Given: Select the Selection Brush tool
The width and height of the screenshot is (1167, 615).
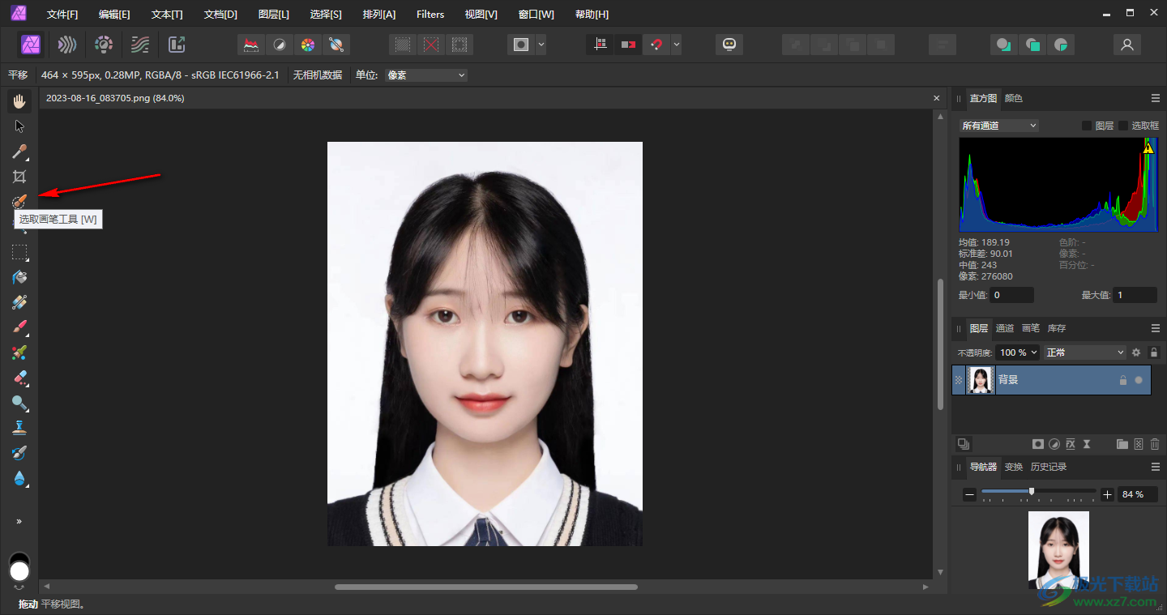Looking at the screenshot, I should (19, 201).
